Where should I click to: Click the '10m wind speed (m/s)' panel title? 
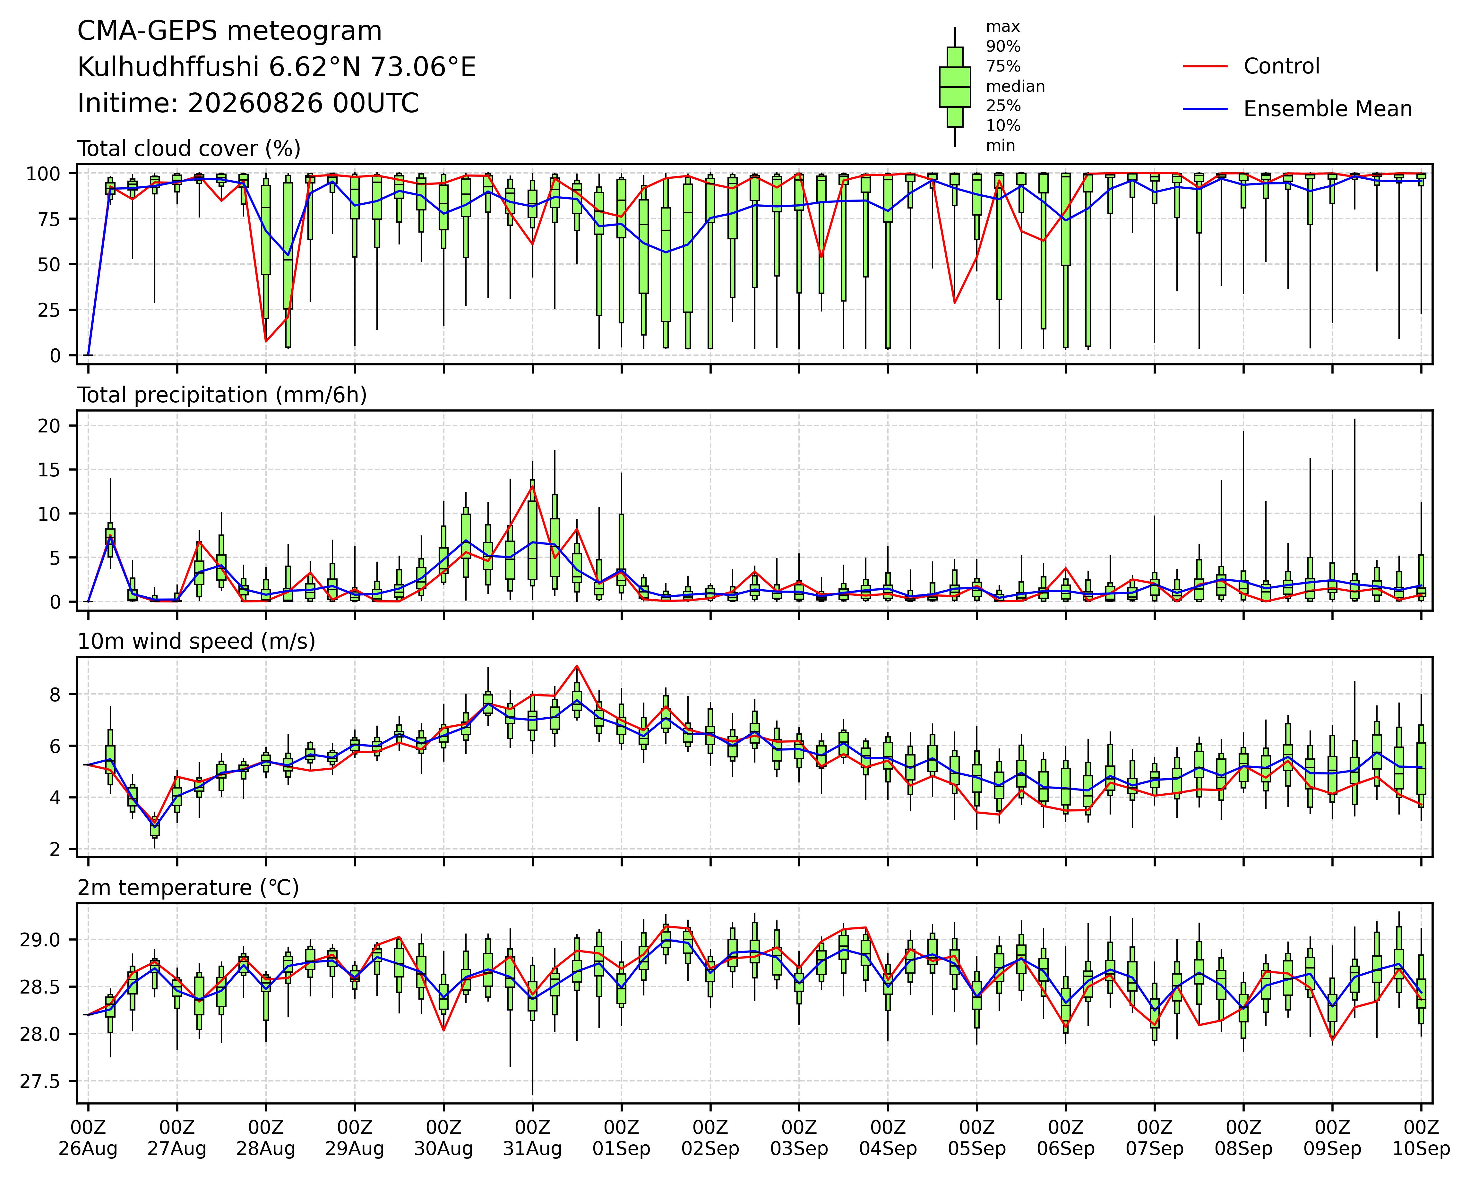196,642
